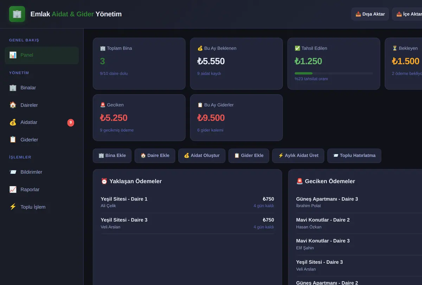Click the hourglass icon on Bekleyen card
The height and width of the screenshot is (285, 422).
point(395,48)
